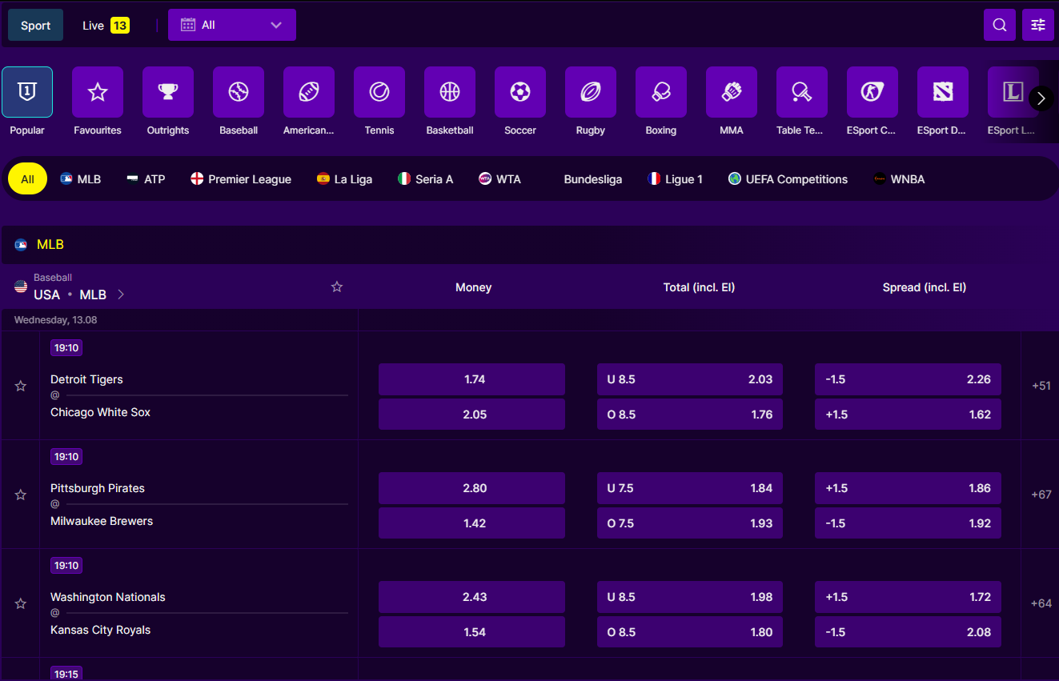Show +51 more markets for Tigers game
1059x681 pixels.
click(x=1041, y=386)
